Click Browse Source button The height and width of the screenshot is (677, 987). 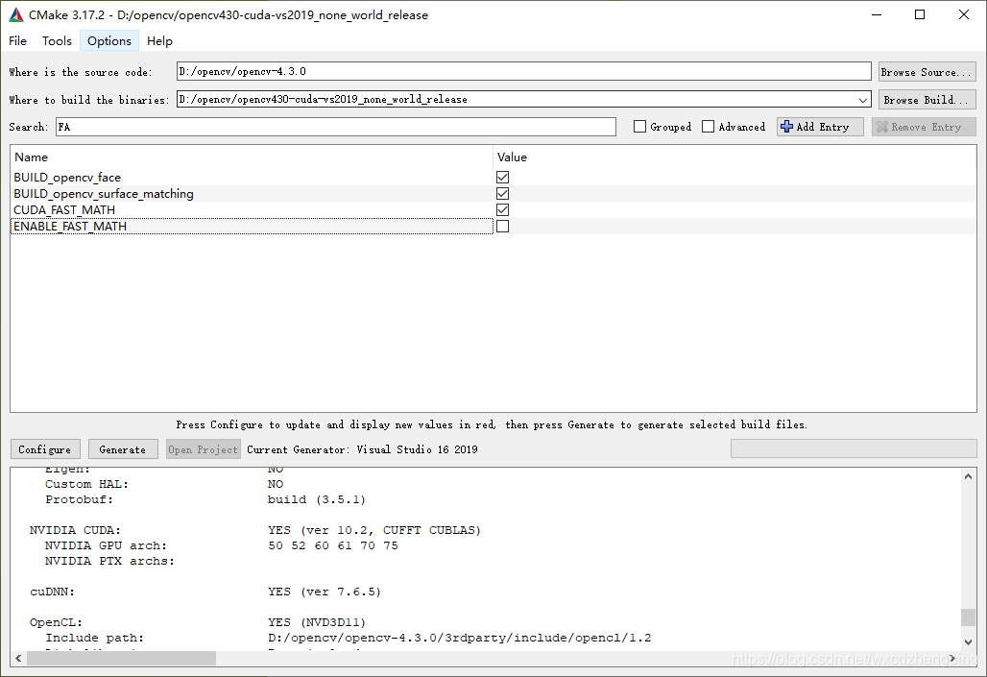click(x=927, y=72)
